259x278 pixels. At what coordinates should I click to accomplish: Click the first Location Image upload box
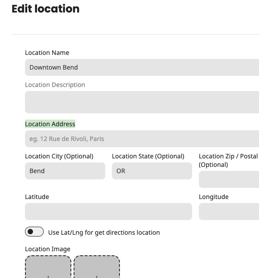coord(48,267)
